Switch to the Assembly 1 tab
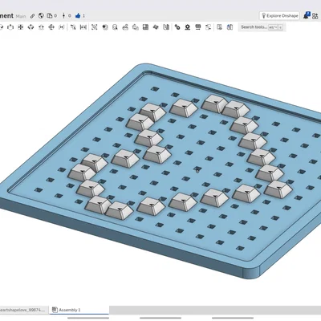The width and height of the screenshot is (321, 321). click(79, 310)
